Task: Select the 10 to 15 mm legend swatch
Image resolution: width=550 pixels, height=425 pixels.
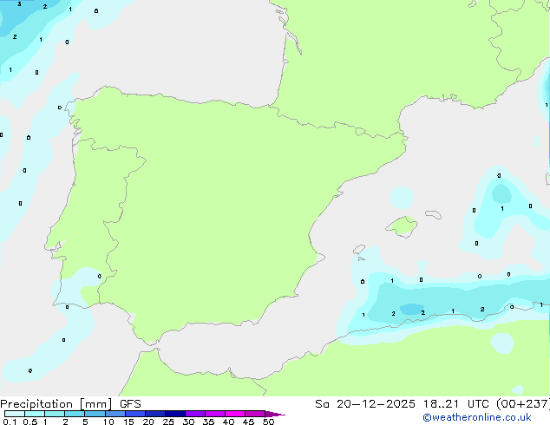Action: (115, 414)
